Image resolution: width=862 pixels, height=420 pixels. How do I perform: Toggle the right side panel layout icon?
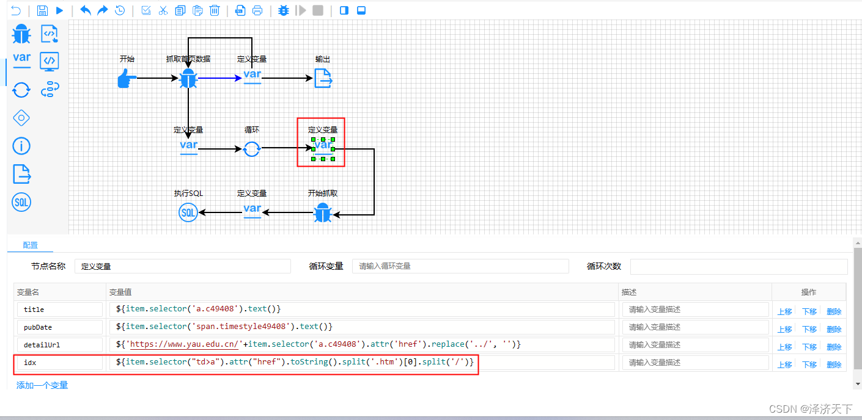tap(344, 10)
